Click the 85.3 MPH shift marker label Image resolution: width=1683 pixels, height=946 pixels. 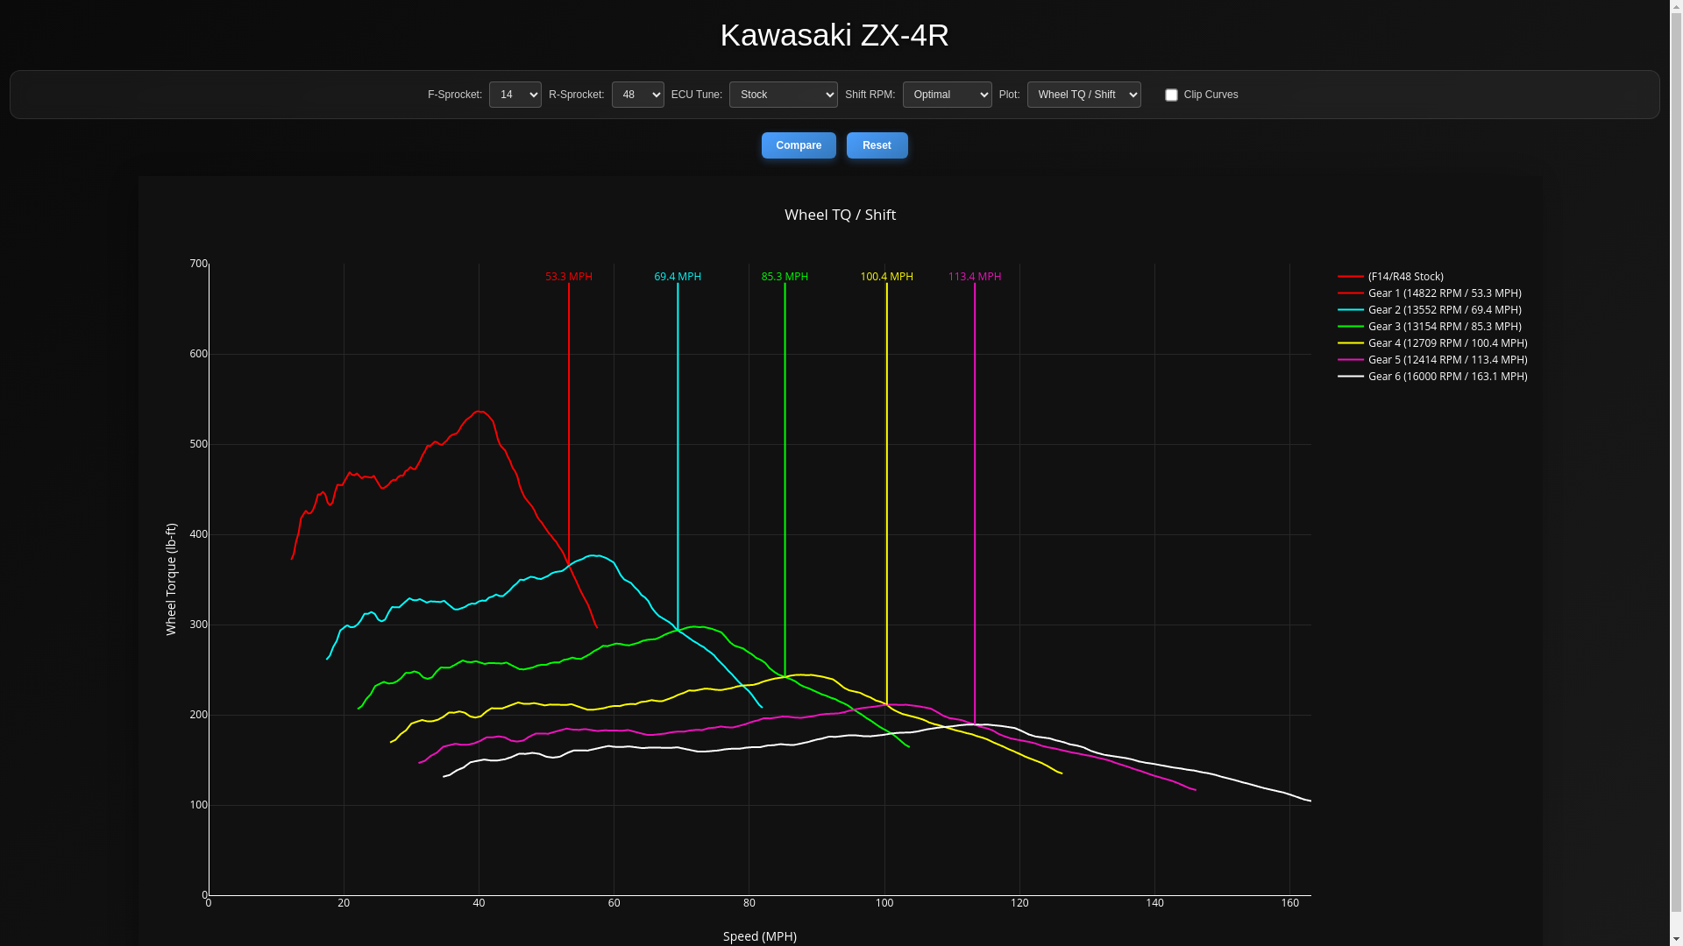[785, 277]
